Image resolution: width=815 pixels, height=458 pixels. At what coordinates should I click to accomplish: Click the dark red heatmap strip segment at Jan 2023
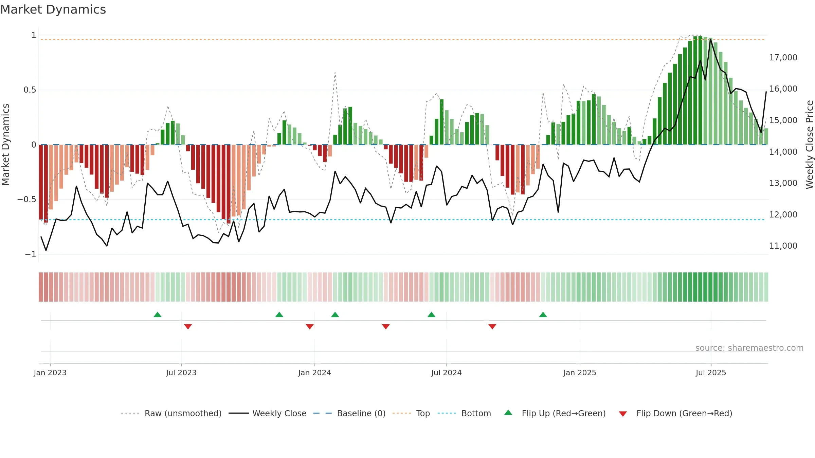tap(41, 287)
